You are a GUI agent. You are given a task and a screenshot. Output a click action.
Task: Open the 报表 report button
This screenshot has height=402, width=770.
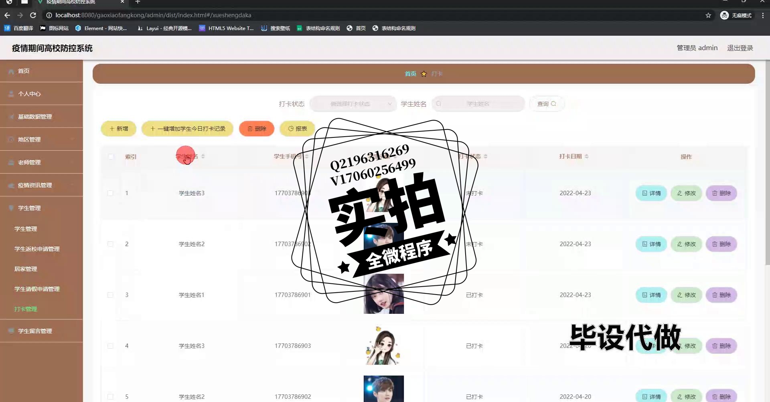[298, 129]
